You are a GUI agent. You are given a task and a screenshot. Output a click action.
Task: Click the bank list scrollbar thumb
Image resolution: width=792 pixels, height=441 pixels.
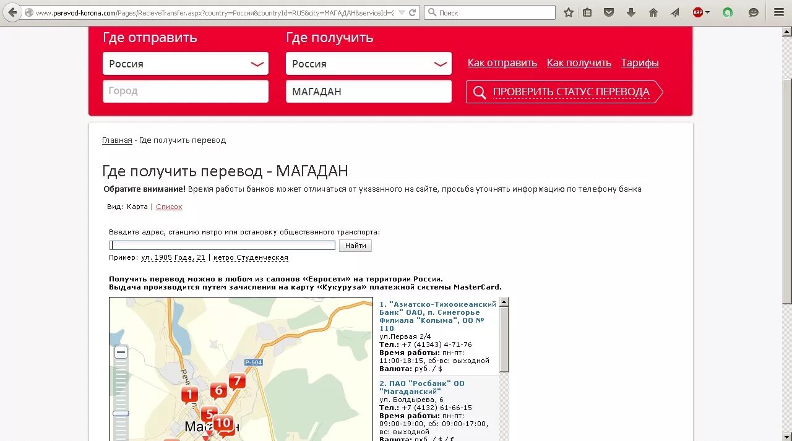pos(504,339)
